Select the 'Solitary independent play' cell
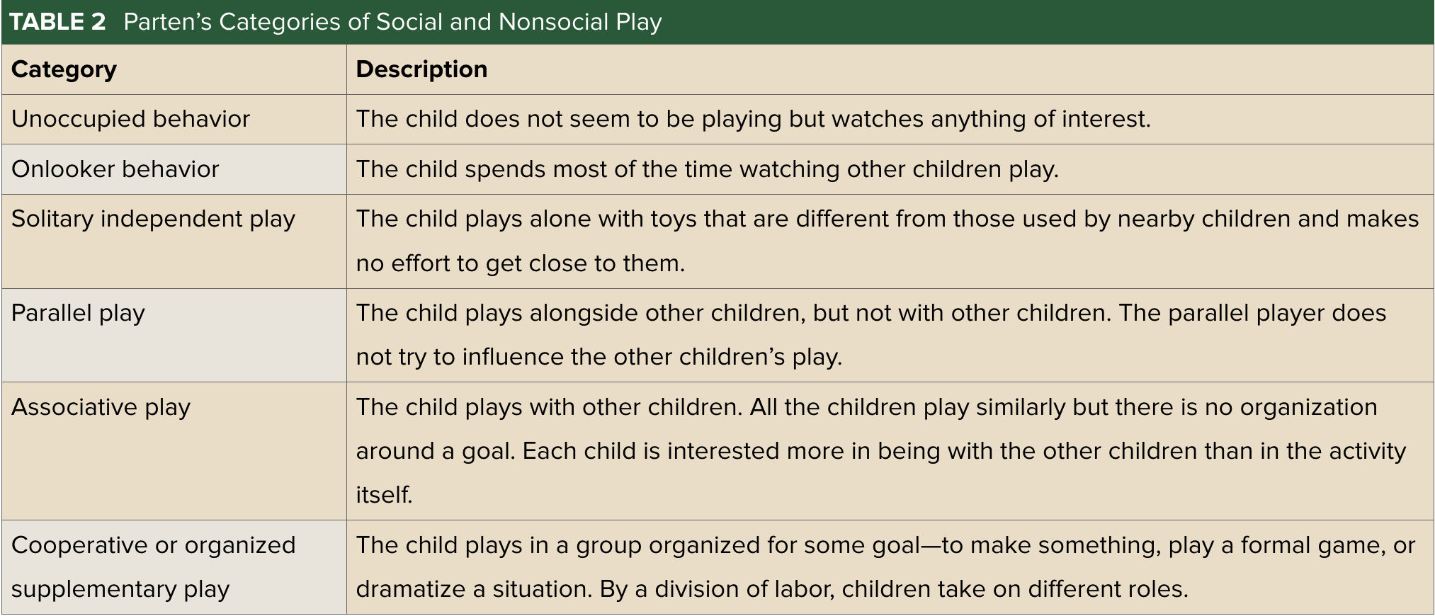The image size is (1435, 616). coord(153,219)
